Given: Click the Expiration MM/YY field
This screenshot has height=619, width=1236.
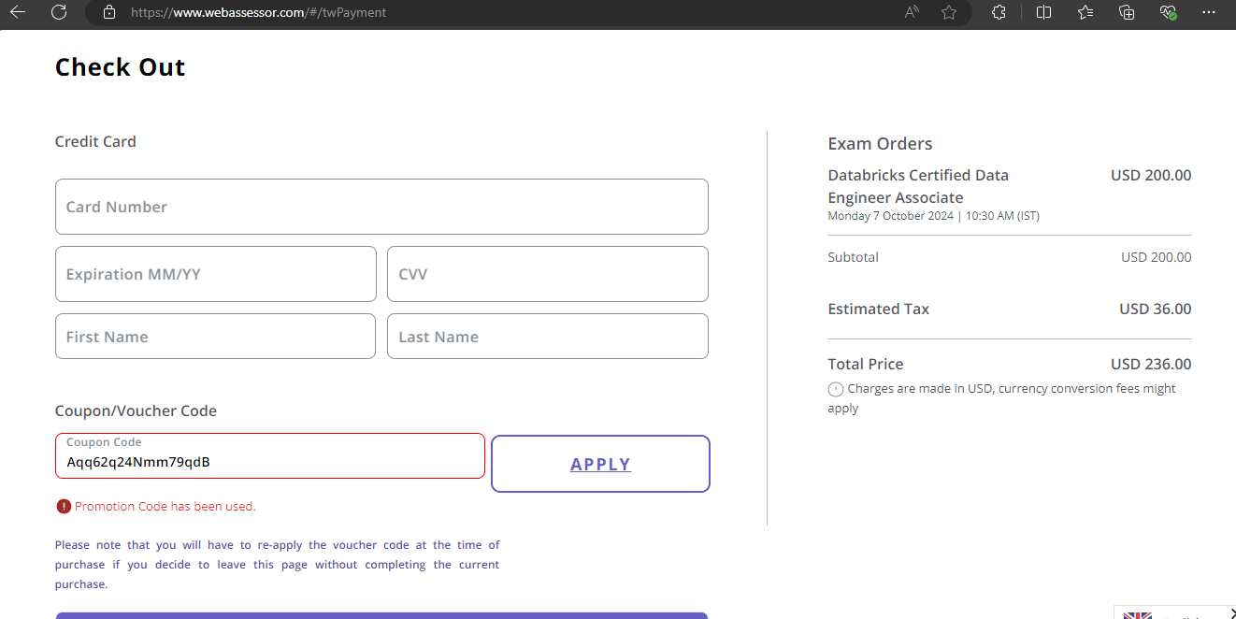Looking at the screenshot, I should pos(216,274).
